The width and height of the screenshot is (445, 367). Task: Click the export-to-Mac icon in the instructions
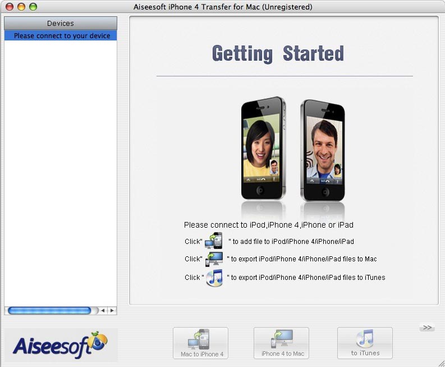coord(214,259)
